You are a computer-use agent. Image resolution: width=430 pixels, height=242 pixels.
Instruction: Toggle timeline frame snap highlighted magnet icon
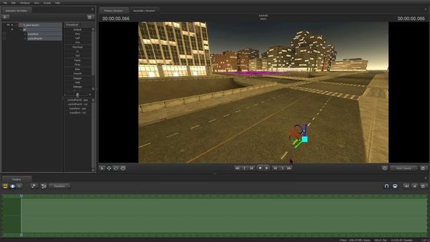click(x=395, y=186)
